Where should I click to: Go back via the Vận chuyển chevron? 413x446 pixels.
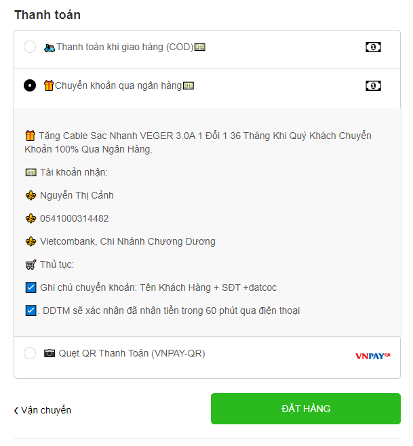click(16, 411)
